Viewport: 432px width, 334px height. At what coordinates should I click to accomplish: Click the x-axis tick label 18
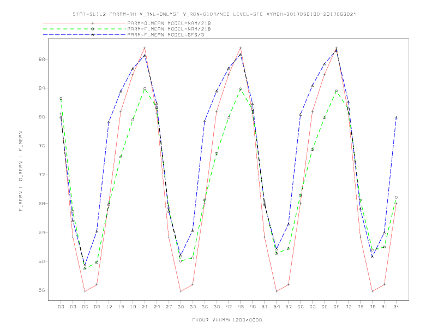click(133, 307)
